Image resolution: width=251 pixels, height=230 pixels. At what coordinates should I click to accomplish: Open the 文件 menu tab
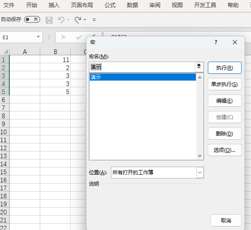click(x=9, y=5)
